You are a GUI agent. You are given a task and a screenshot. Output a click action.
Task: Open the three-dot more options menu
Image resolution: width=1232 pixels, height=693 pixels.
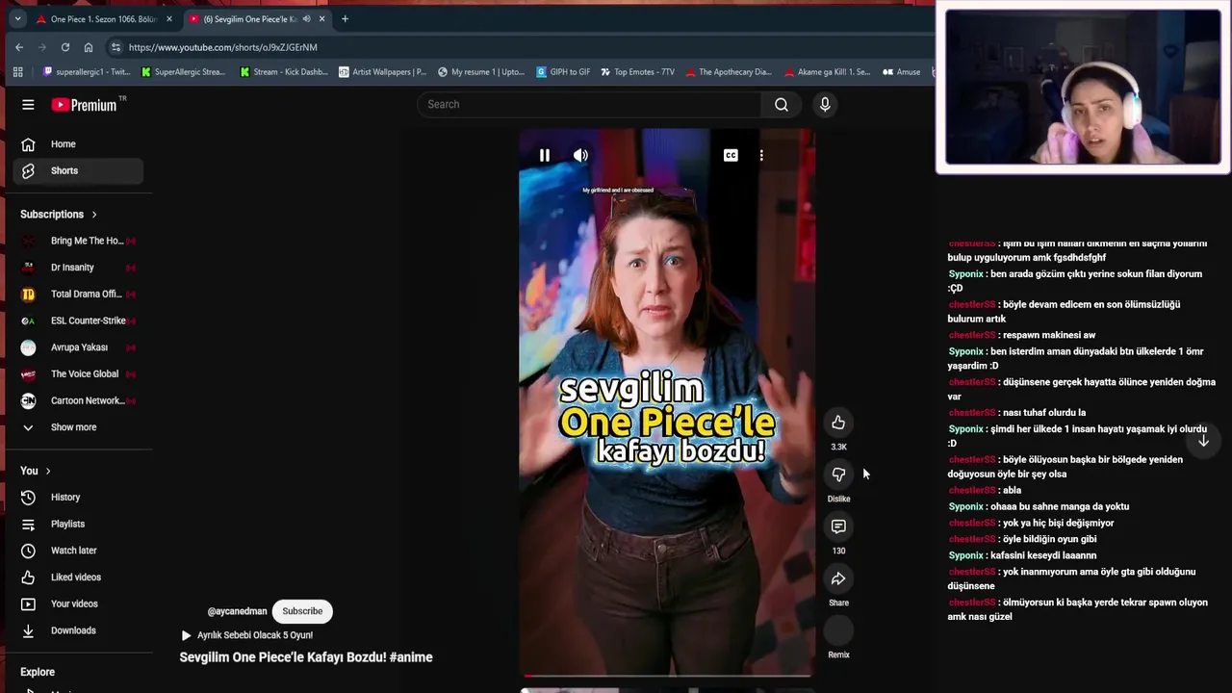[761, 155]
